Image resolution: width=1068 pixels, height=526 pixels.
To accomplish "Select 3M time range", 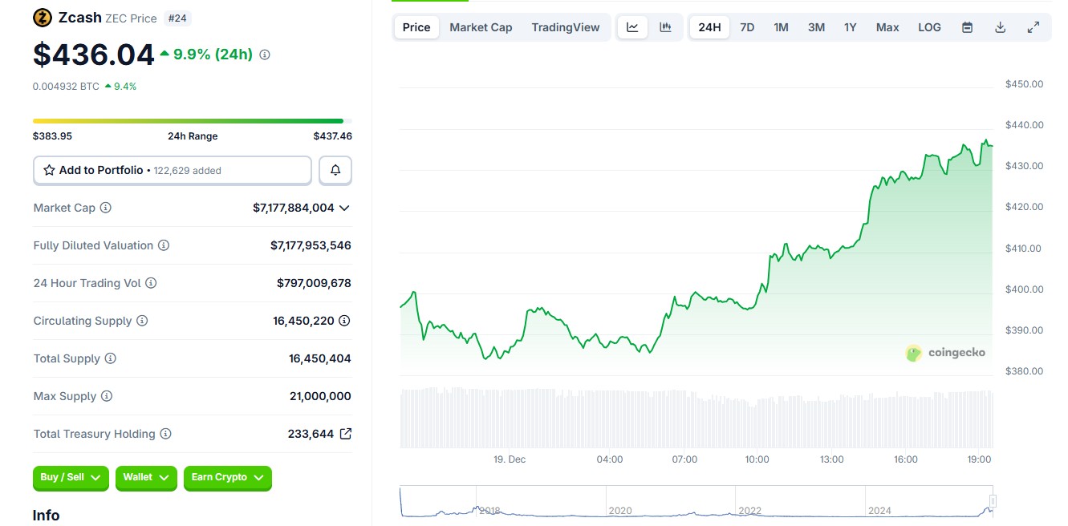I will (816, 27).
